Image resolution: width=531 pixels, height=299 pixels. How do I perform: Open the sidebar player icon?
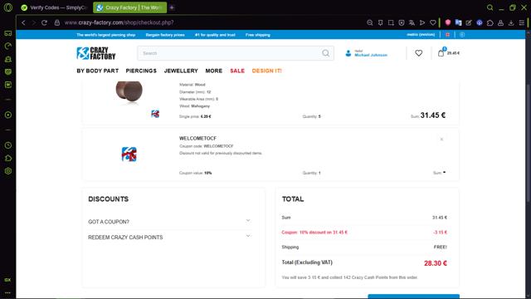coord(8,115)
